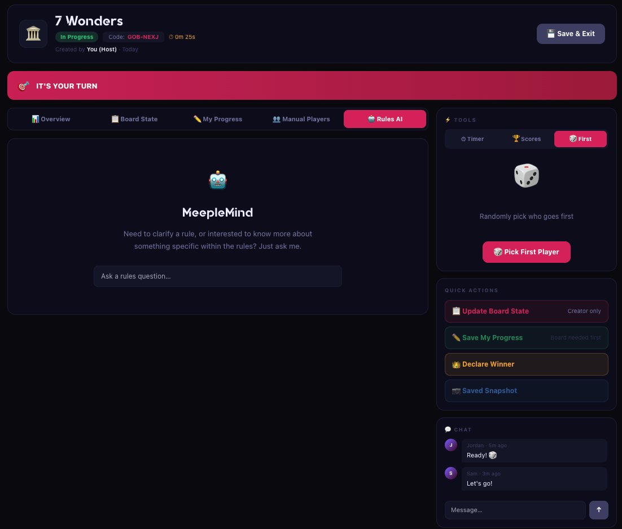Click the elapsed time 0m 25s
The height and width of the screenshot is (529, 622).
tap(185, 37)
